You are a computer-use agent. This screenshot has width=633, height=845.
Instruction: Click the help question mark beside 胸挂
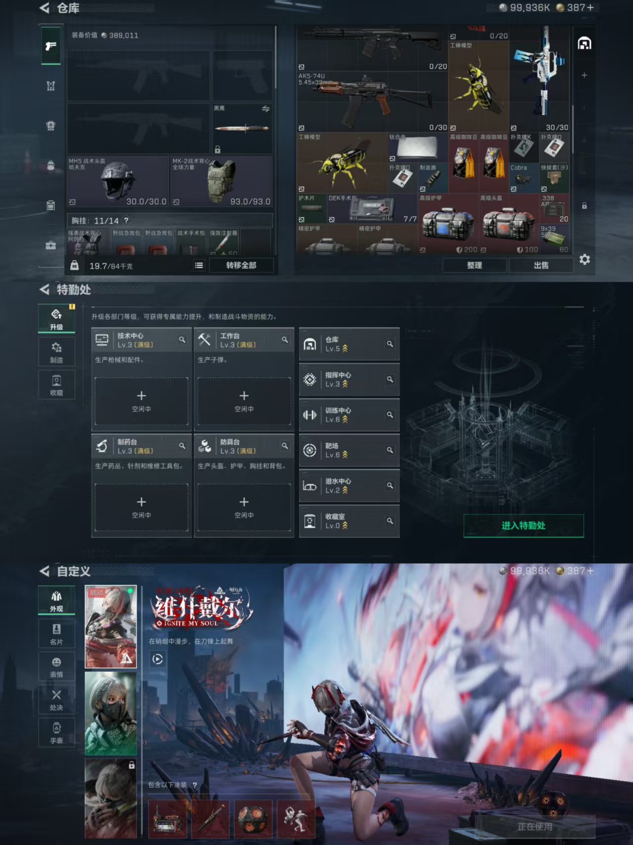pos(126,221)
